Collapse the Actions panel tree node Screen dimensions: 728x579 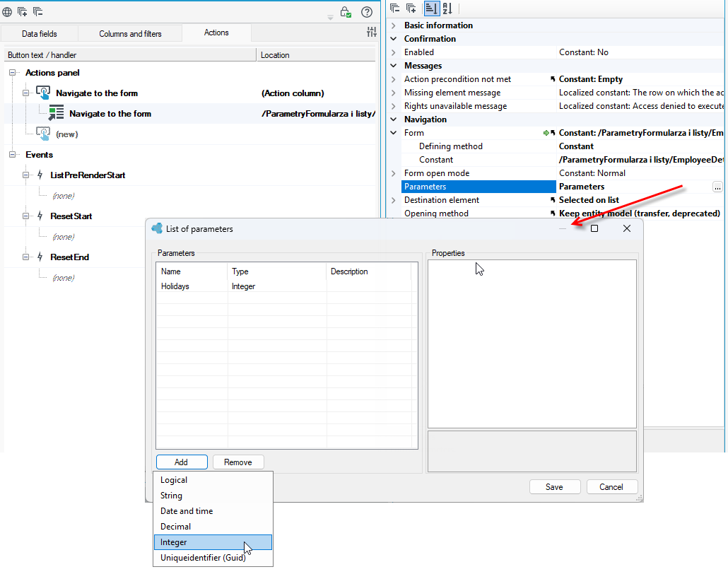[13, 72]
